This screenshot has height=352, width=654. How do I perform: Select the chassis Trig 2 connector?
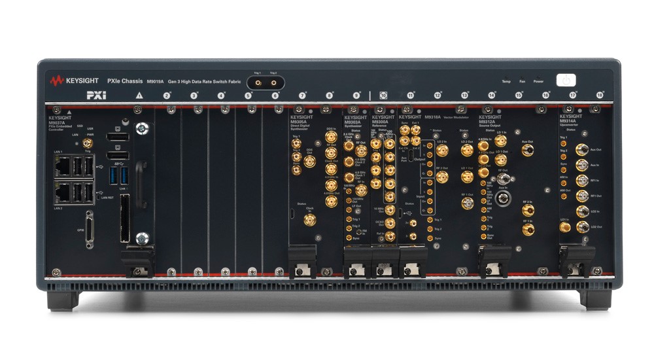(273, 83)
